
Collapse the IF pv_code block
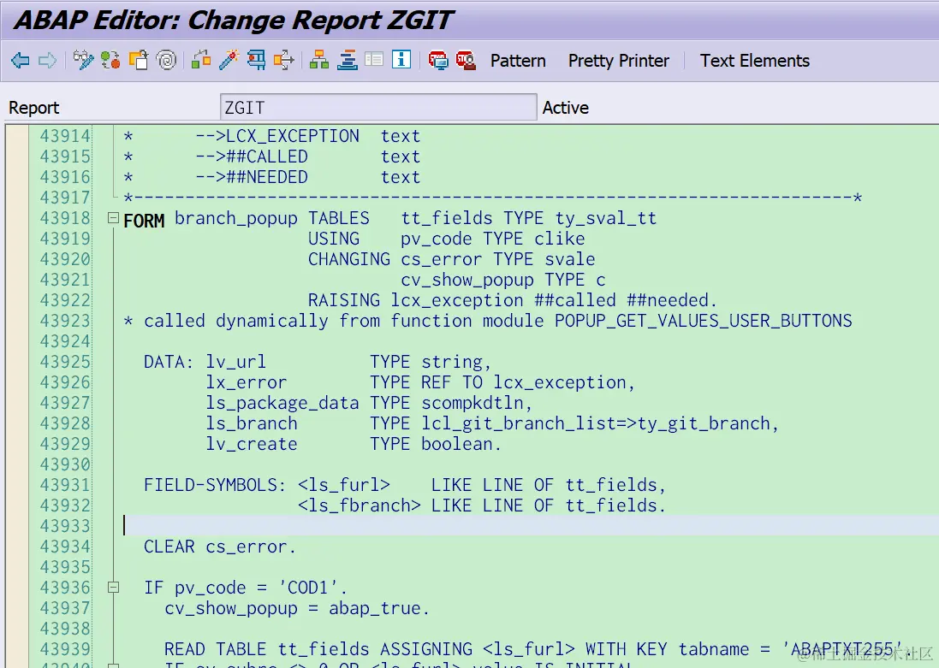113,588
